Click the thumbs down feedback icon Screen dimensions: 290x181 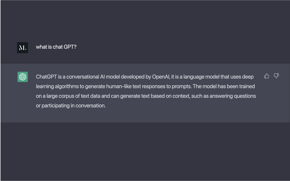pos(276,76)
